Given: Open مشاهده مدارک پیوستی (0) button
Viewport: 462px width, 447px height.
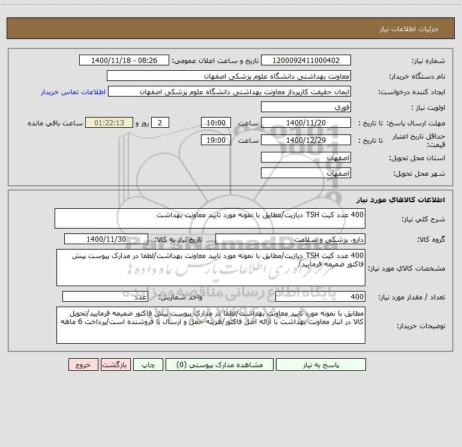Looking at the screenshot, I should (220, 365).
